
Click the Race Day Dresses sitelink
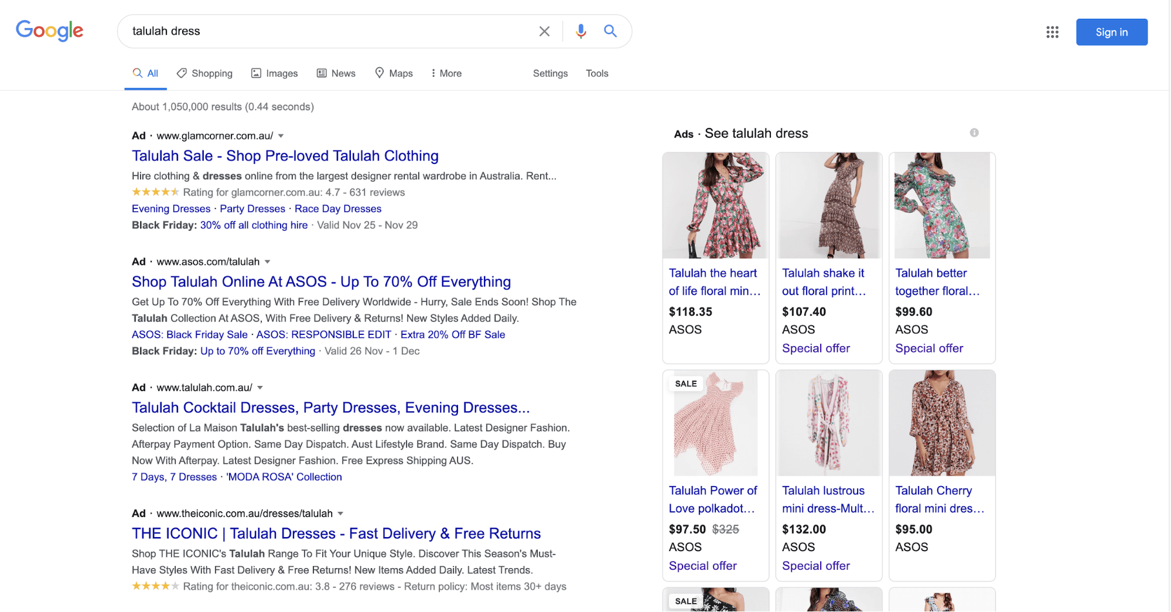(337, 208)
